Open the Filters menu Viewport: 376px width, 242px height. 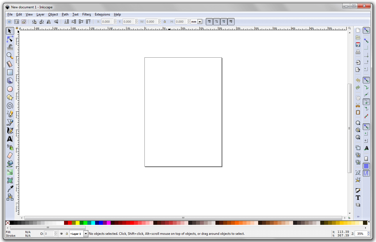(87, 14)
